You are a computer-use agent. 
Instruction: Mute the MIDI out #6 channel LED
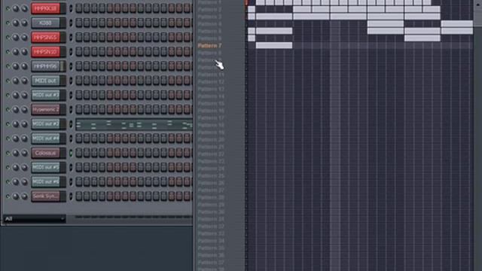(8, 182)
